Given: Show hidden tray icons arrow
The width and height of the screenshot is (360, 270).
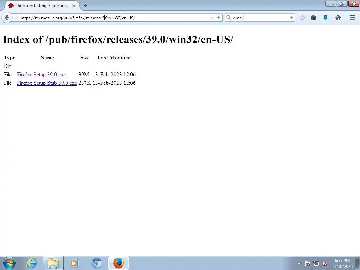Looking at the screenshot, I should tap(299, 263).
